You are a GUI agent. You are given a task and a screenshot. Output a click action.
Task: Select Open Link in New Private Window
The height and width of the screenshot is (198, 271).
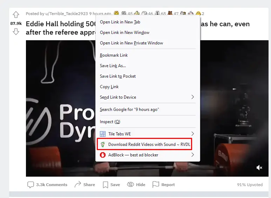[x=148, y=43]
